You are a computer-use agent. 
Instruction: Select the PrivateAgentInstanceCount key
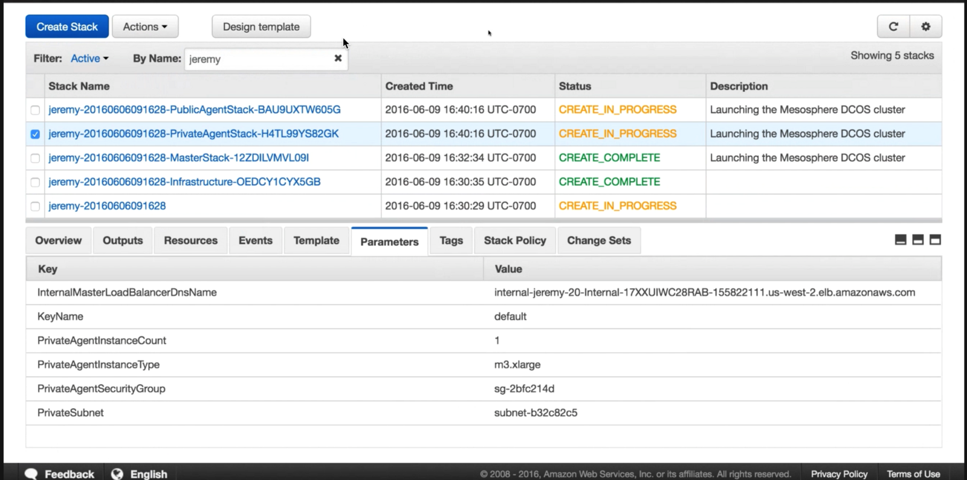(x=102, y=341)
